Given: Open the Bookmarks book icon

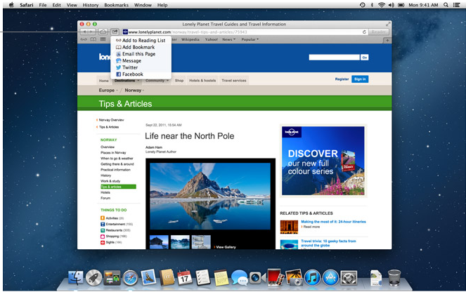Looking at the screenshot, I should (x=93, y=39).
